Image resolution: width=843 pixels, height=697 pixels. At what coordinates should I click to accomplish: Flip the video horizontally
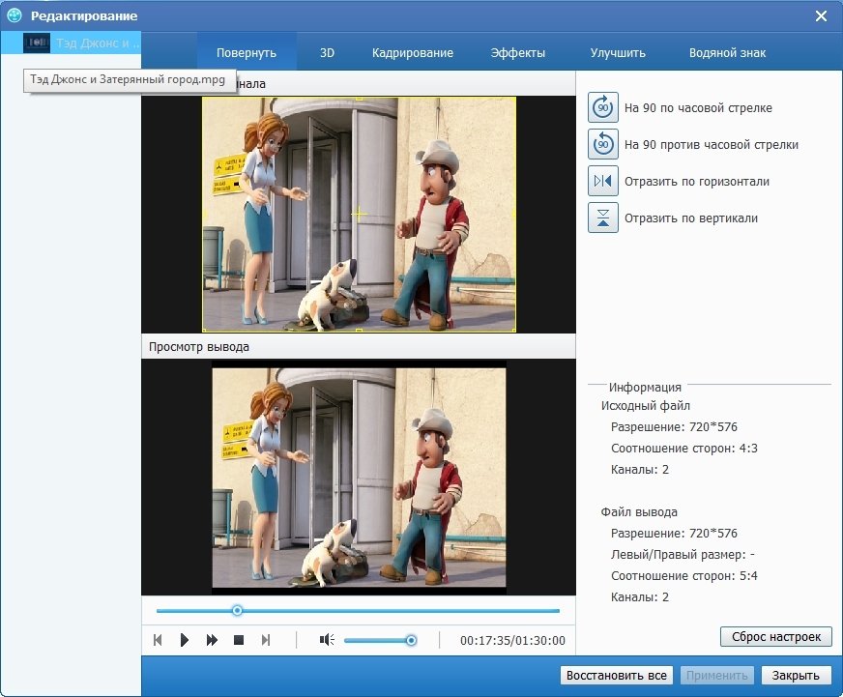[602, 181]
